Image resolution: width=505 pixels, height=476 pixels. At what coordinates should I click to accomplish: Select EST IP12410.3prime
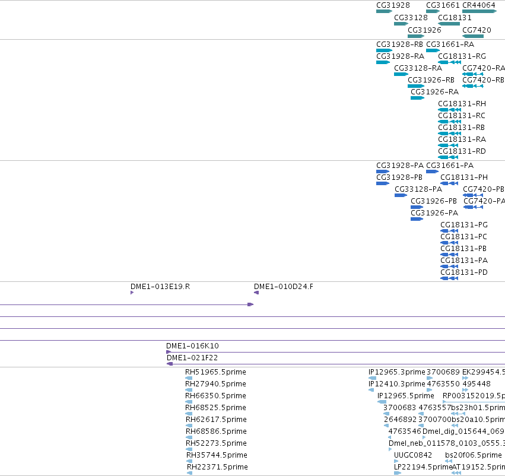(397, 384)
